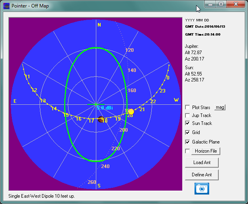Click the N north label on the map
The width and height of the screenshot is (248, 204).
click(99, 25)
